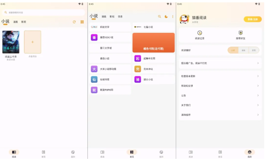Viewport: 265px width, 162px height.
Task: Click the 检查版本更新 text
Action: pyautogui.click(x=188, y=76)
